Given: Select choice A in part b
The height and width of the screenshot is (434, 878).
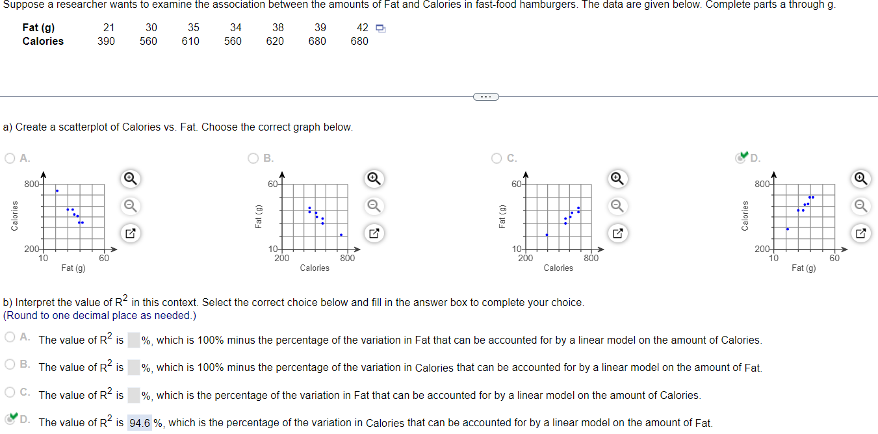Looking at the screenshot, I should 9,337.
